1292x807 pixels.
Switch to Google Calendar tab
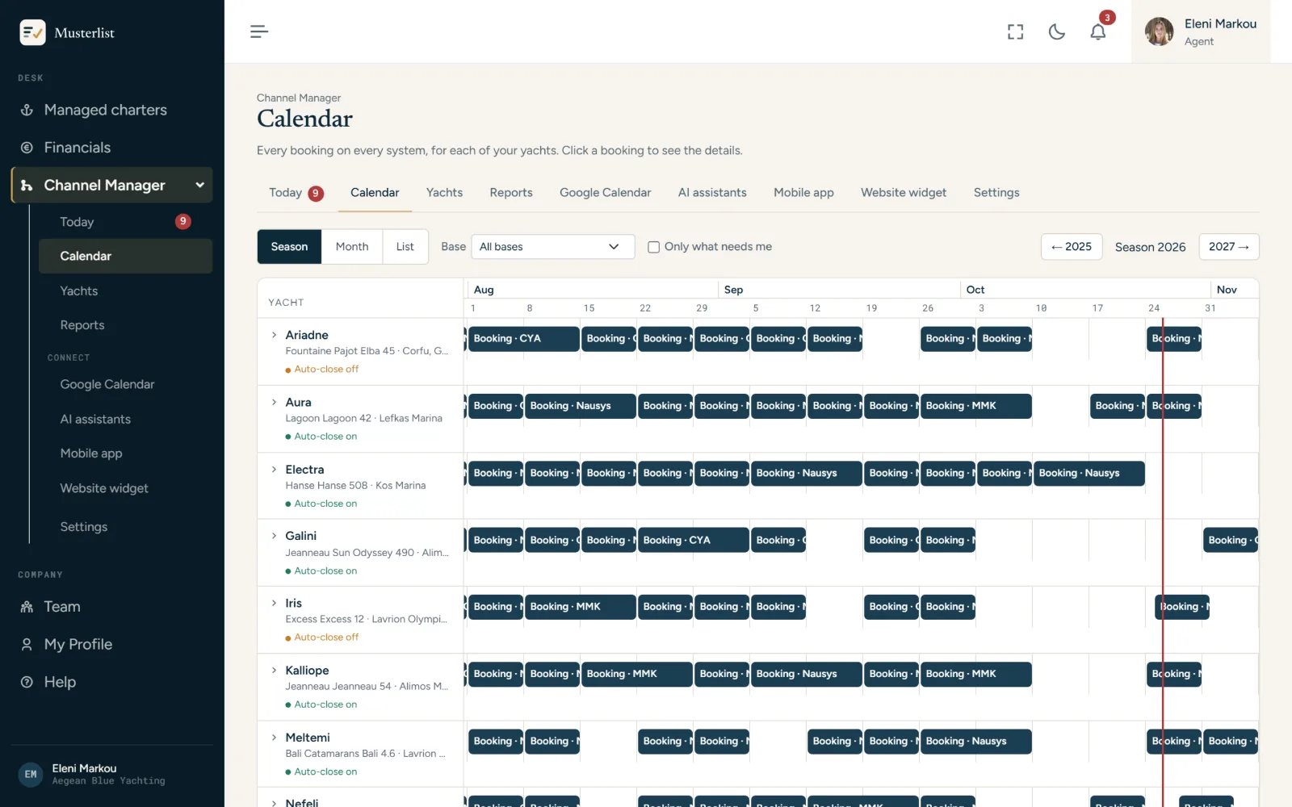605,193
